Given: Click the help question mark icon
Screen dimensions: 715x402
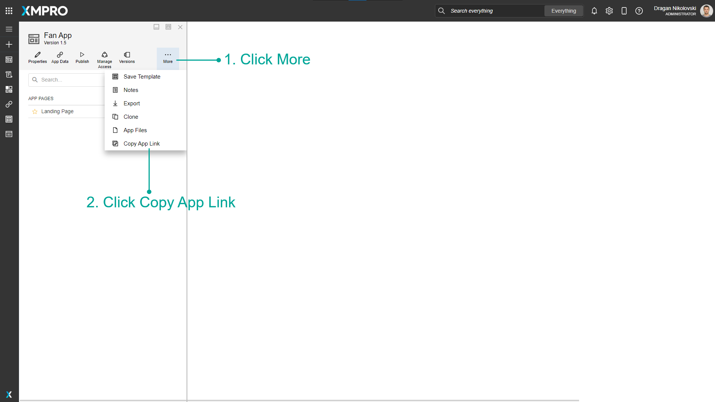Looking at the screenshot, I should pyautogui.click(x=639, y=11).
